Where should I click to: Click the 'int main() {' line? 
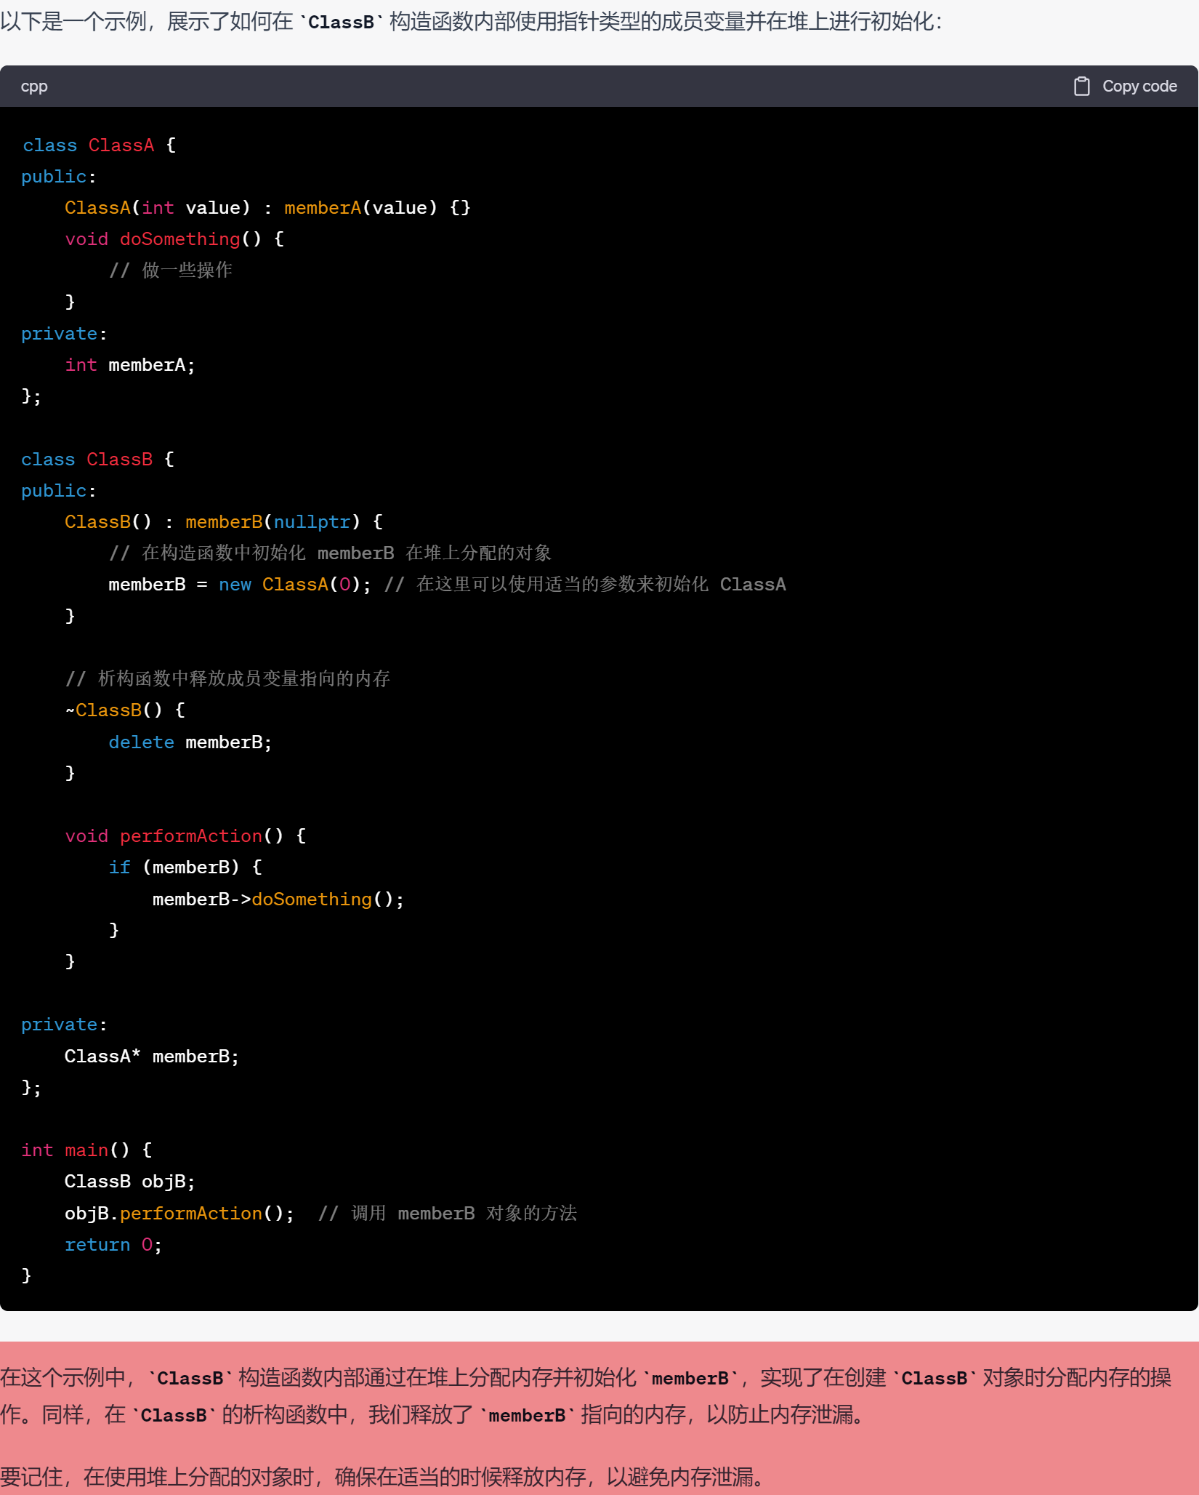pyautogui.click(x=86, y=1150)
